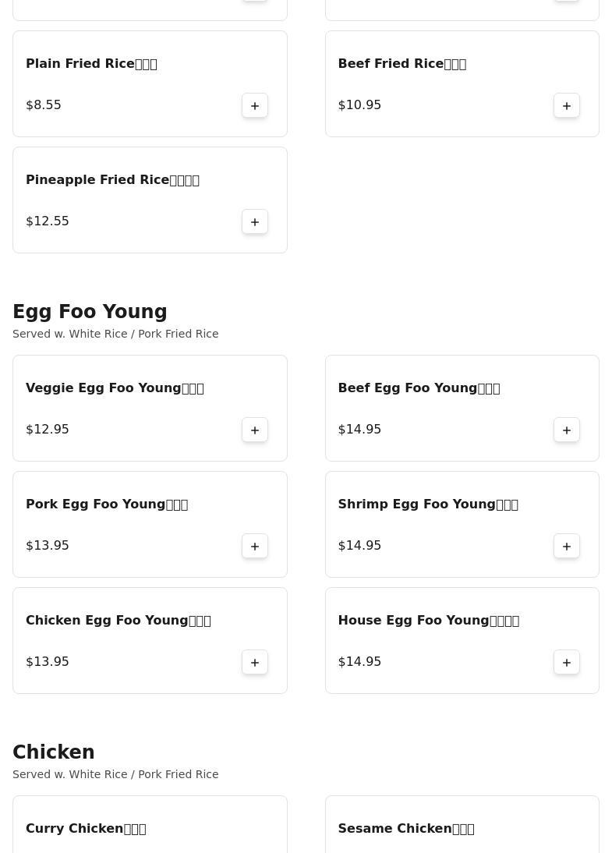Add Veggie Egg Foo Young to order
612x853 pixels.
255,430
